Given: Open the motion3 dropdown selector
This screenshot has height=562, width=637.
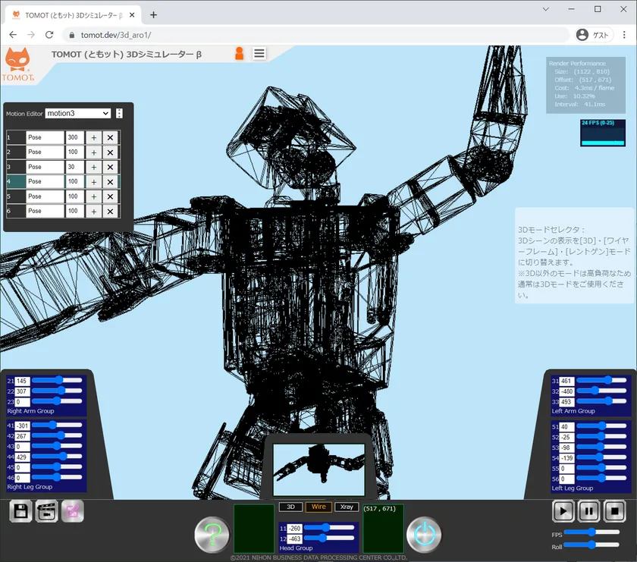Looking at the screenshot, I should point(78,113).
